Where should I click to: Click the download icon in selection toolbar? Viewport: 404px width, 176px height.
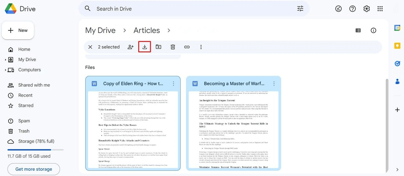[145, 47]
